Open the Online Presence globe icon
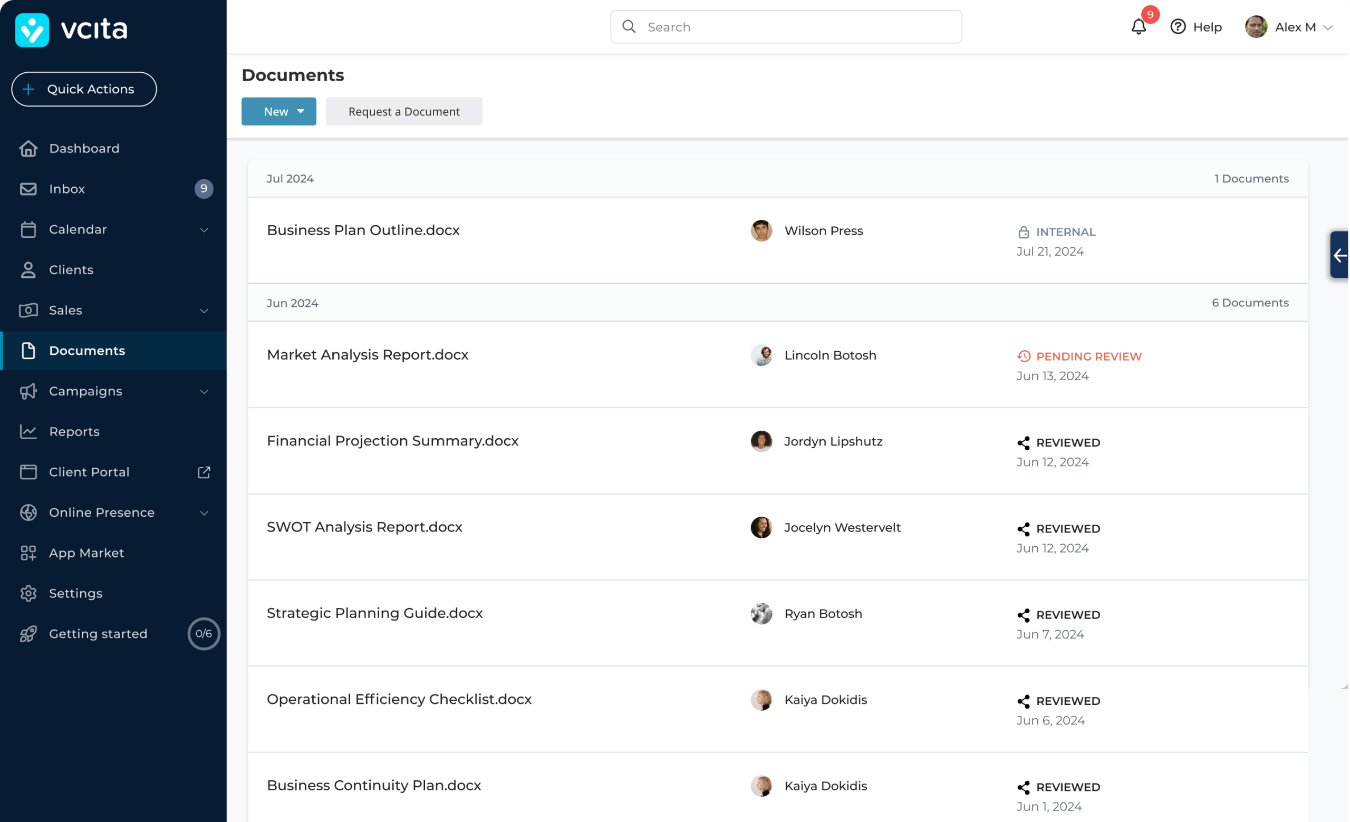 tap(28, 512)
